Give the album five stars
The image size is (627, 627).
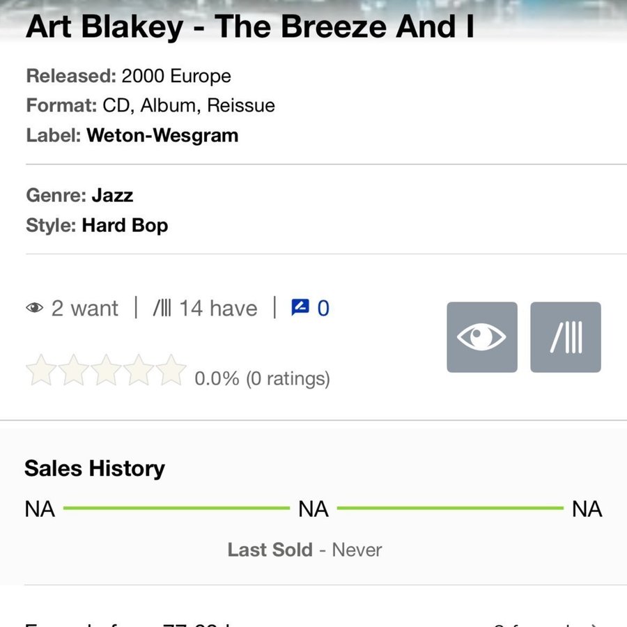171,370
